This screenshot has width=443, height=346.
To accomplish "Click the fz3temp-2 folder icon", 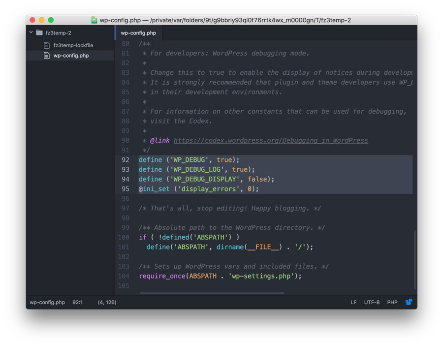I will [39, 33].
